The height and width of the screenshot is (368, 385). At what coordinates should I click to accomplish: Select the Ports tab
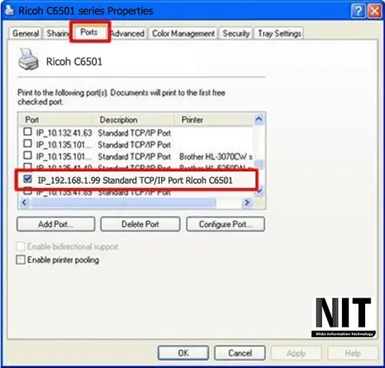pyautogui.click(x=89, y=32)
